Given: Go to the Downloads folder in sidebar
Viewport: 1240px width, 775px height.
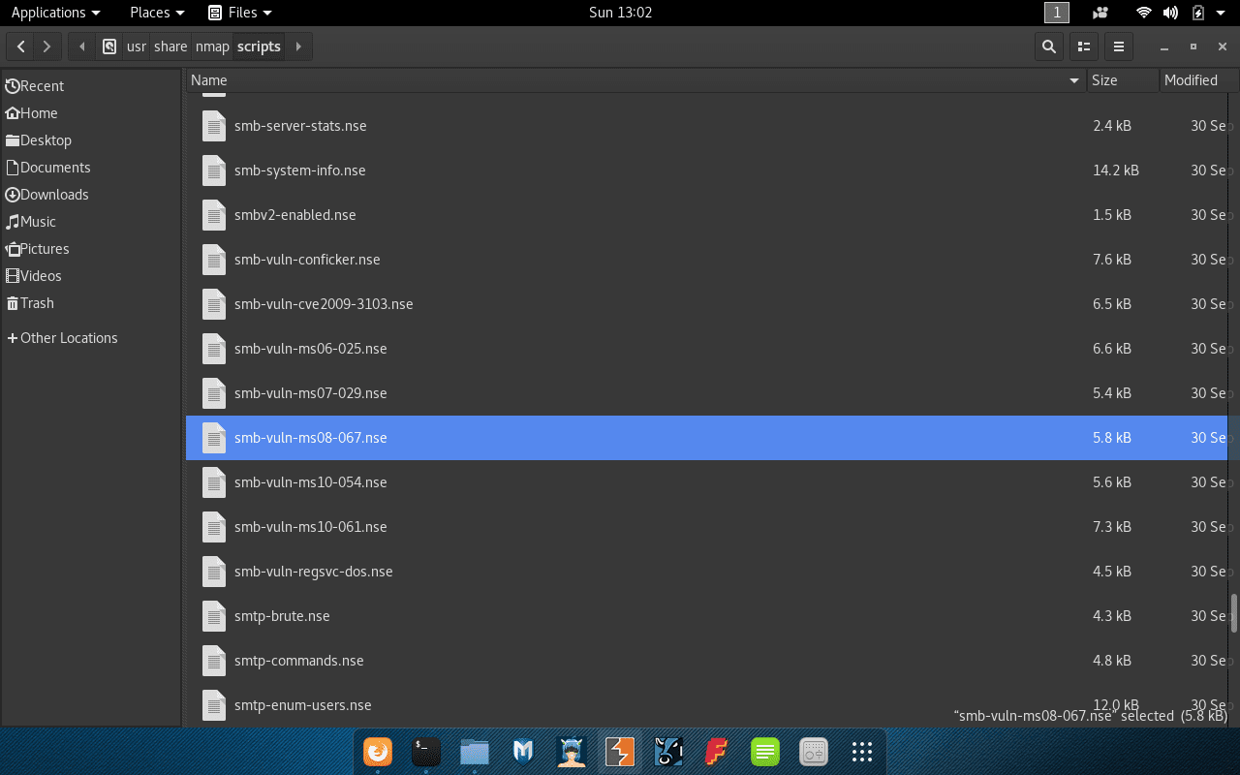Looking at the screenshot, I should click(53, 195).
